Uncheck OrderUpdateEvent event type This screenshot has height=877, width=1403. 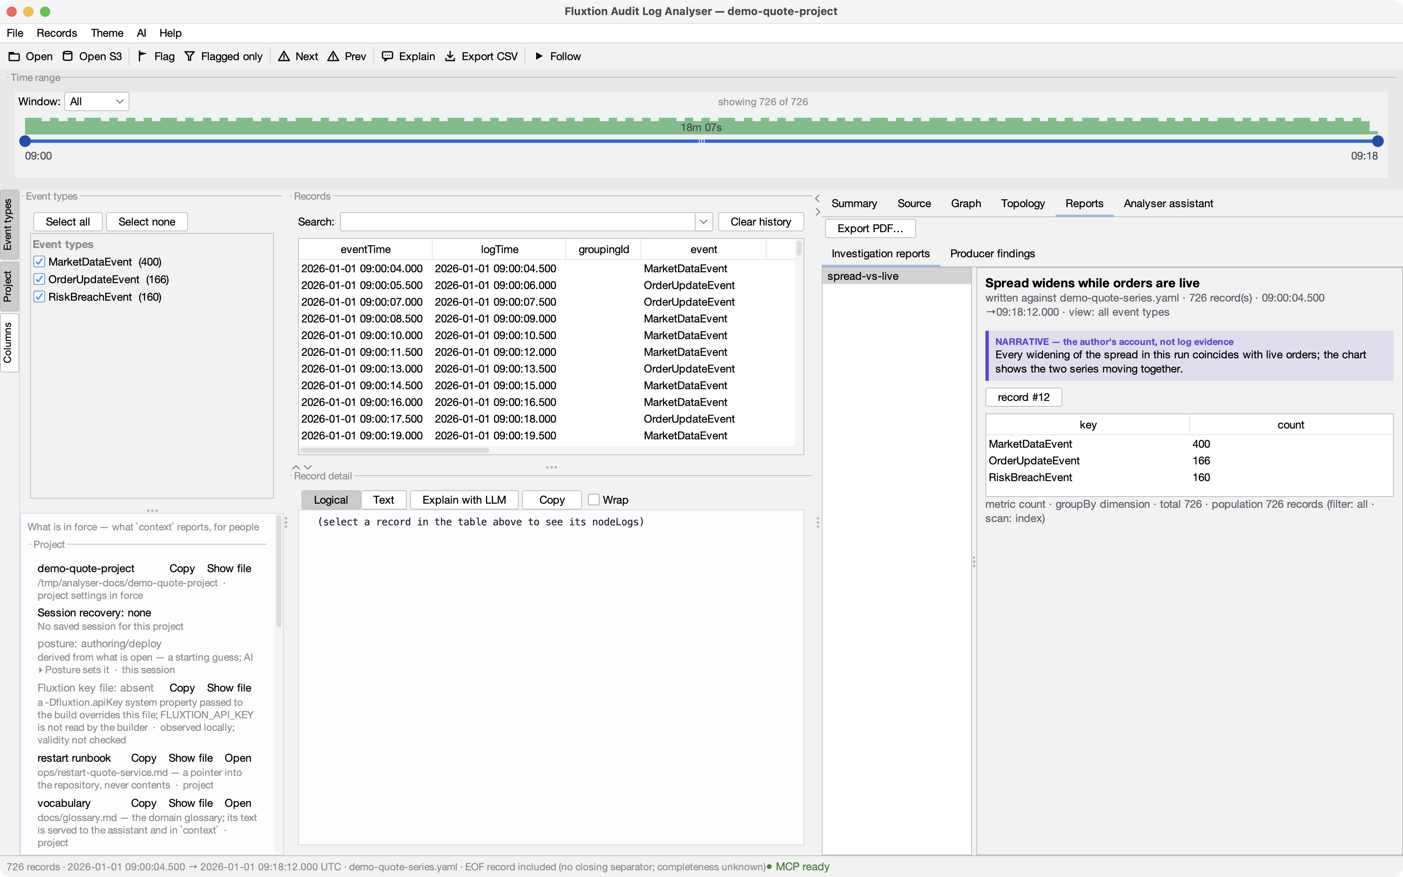pos(39,279)
